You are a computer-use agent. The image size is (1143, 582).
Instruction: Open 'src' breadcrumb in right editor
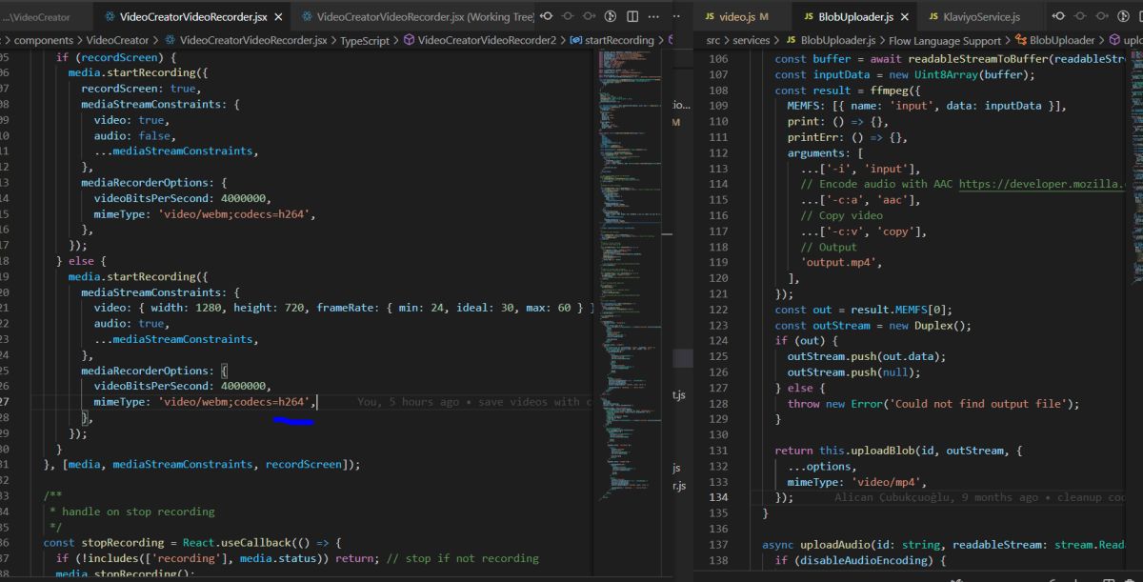[x=713, y=40]
